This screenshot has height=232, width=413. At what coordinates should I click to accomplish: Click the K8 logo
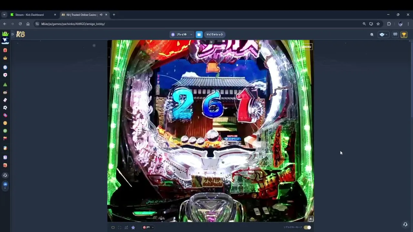20,34
